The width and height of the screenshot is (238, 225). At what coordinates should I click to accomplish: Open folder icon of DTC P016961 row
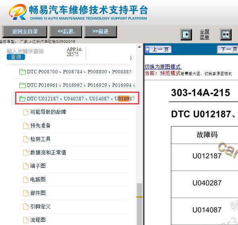[23, 85]
